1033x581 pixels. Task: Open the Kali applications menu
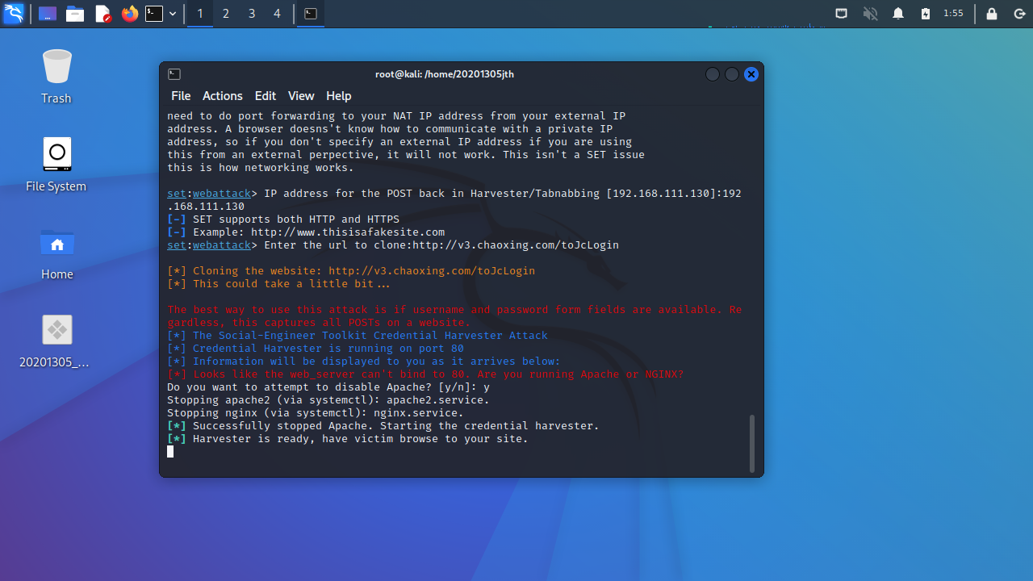pos(14,14)
